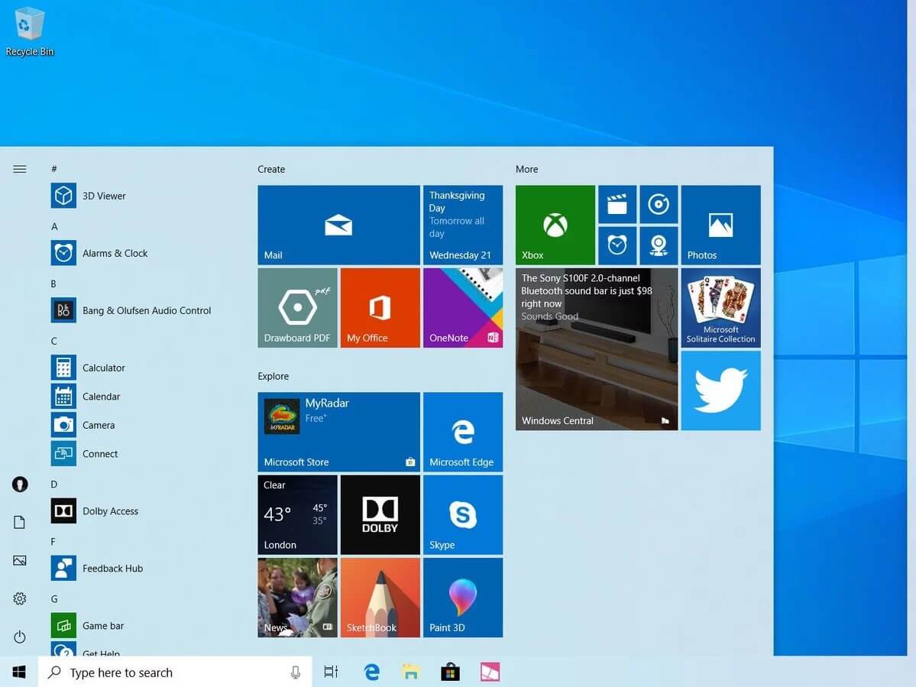The height and width of the screenshot is (687, 916).
Task: Launch the Xbox tile
Action: coord(555,225)
